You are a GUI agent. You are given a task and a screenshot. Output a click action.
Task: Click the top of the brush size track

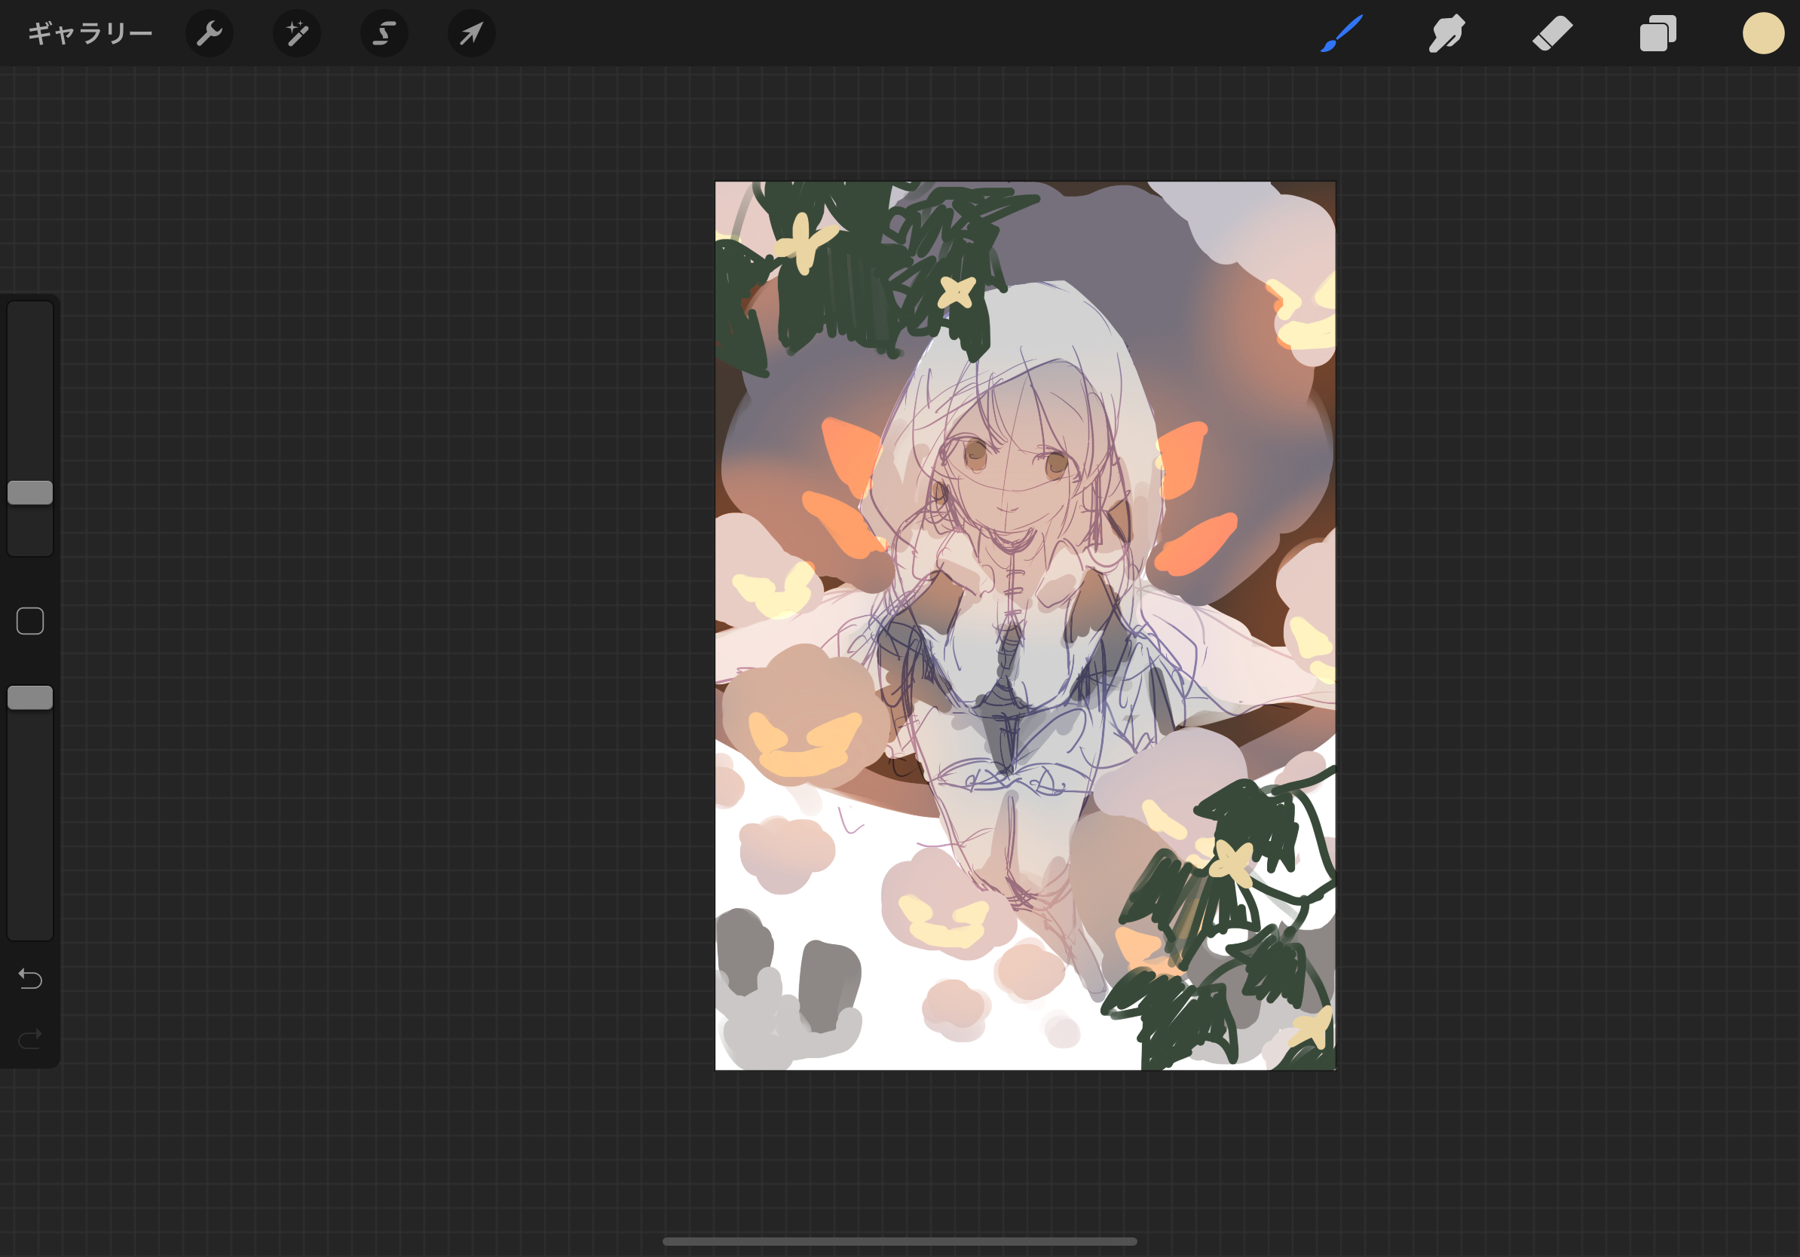[x=30, y=313]
